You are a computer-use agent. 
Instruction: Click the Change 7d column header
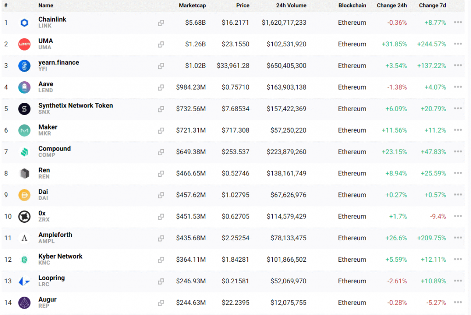[432, 6]
